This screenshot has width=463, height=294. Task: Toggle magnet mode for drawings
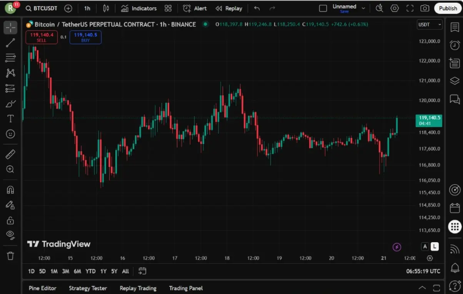click(10, 190)
